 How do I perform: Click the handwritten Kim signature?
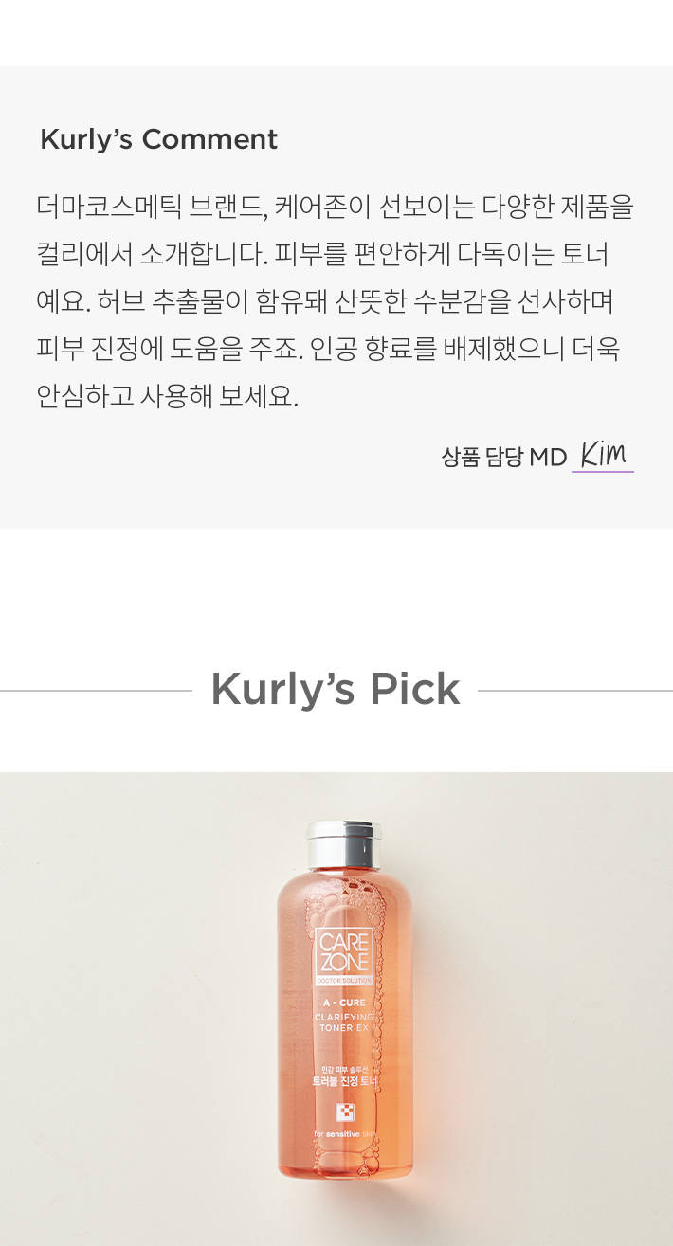coord(604,454)
